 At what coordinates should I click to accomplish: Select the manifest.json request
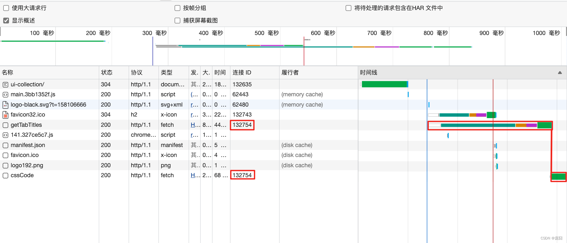coord(28,145)
